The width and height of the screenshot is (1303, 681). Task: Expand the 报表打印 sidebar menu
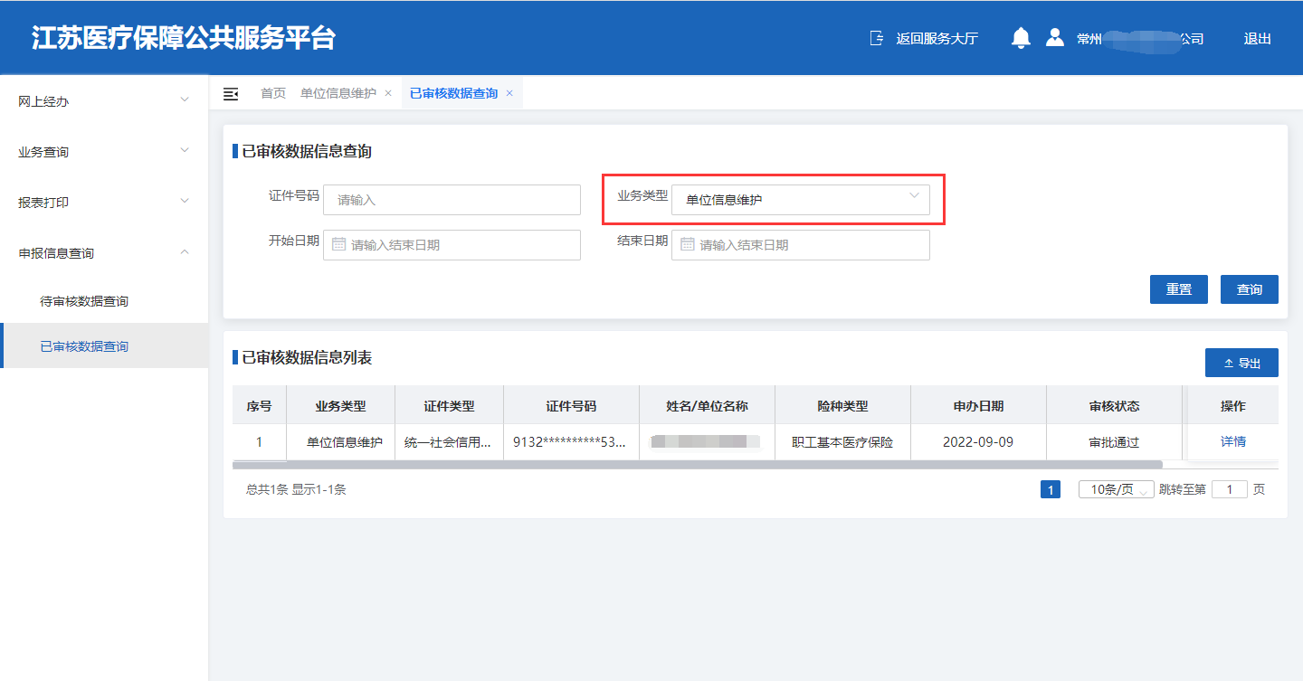click(104, 203)
